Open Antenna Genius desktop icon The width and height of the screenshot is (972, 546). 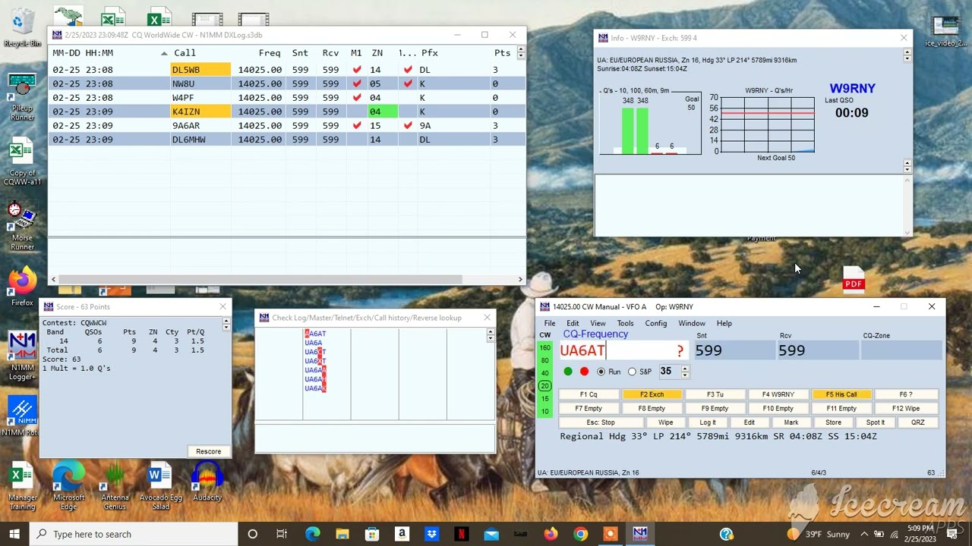coord(115,488)
